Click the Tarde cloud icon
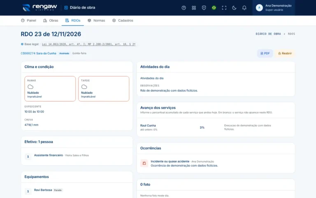316x198 pixels. pyautogui.click(x=84, y=87)
